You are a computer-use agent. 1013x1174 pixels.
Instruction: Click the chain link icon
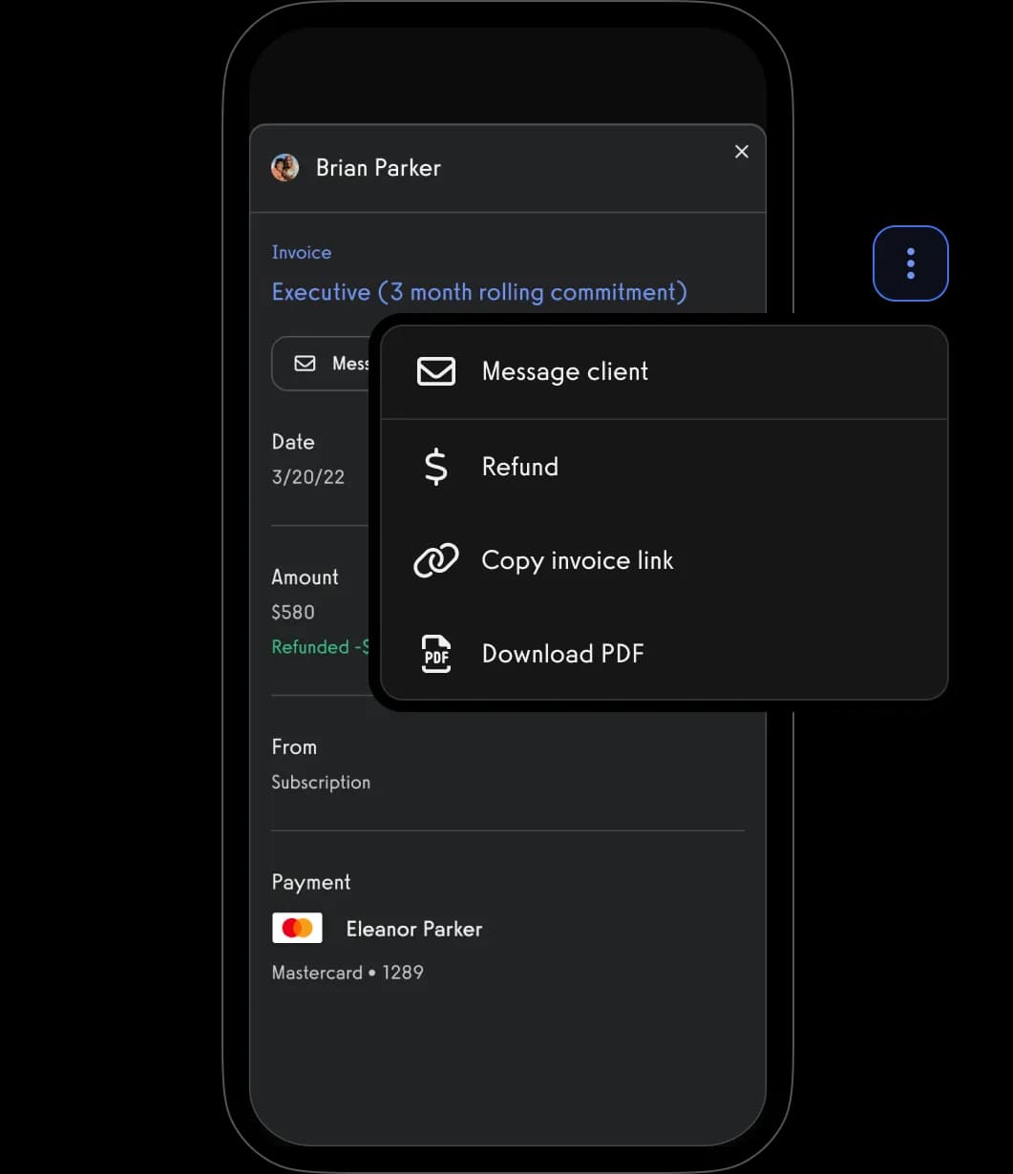[435, 560]
